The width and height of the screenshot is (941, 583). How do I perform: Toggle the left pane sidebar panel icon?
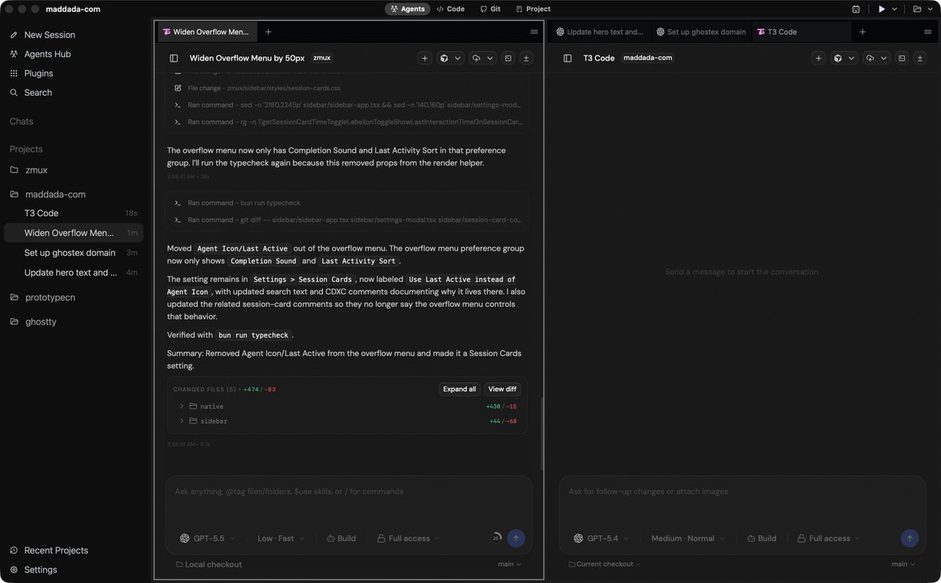click(174, 58)
